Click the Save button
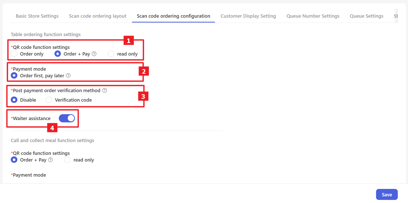The height and width of the screenshot is (203, 408). coord(387,195)
